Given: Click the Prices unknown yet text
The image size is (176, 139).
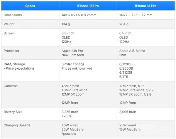Looking at the screenshot, I should pos(76,68).
